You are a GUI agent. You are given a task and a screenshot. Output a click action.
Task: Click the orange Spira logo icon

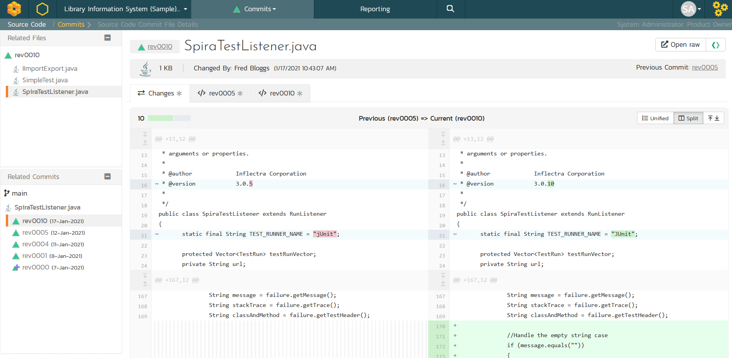pyautogui.click(x=14, y=9)
